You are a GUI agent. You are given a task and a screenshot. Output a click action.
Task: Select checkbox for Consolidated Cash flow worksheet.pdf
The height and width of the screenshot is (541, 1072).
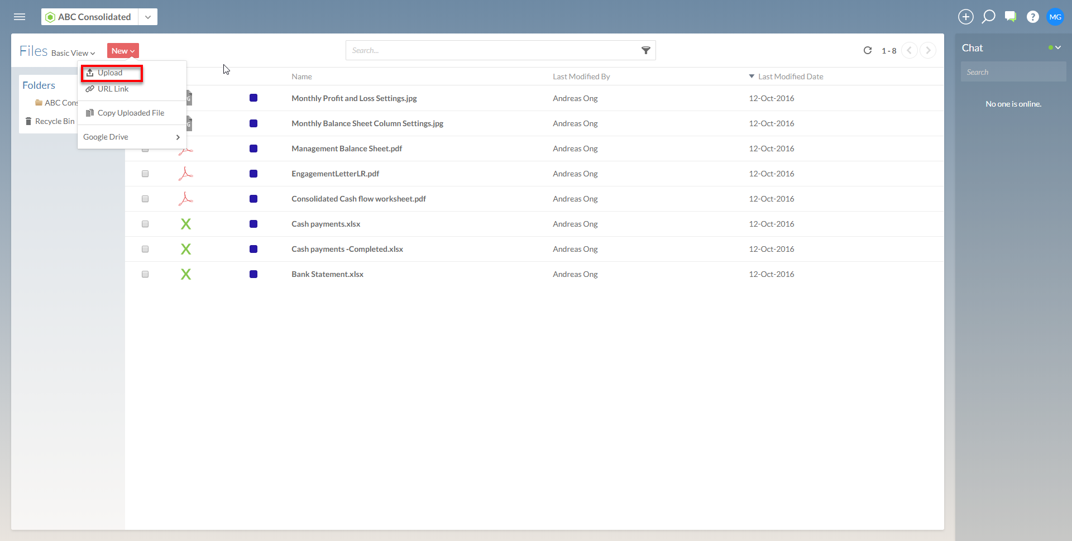point(145,199)
